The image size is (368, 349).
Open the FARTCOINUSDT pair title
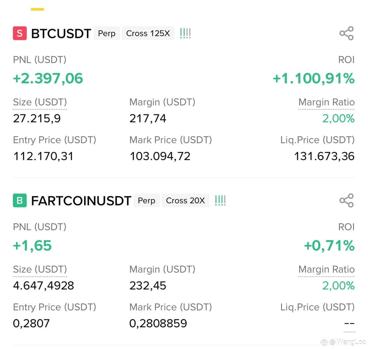pos(81,201)
